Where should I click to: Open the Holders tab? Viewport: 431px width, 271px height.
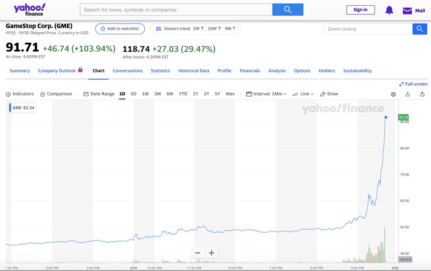(327, 71)
